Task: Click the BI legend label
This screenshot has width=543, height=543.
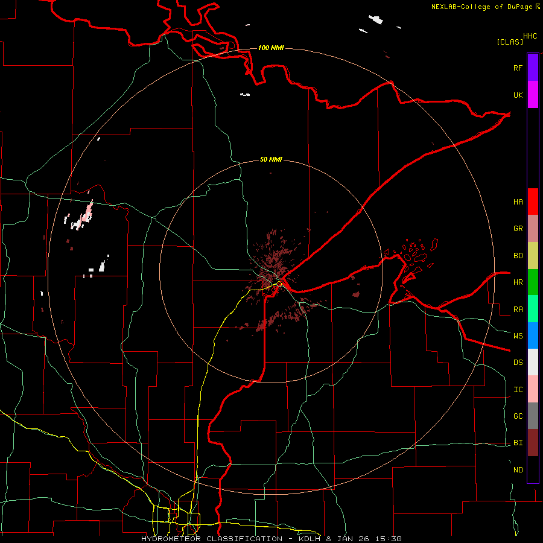Action: 518,443
